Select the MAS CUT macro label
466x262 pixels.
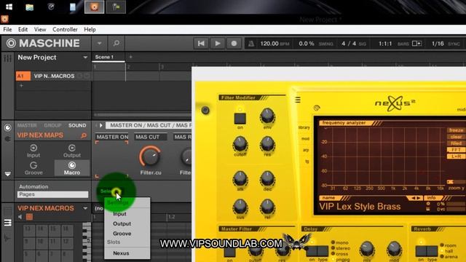151,137
